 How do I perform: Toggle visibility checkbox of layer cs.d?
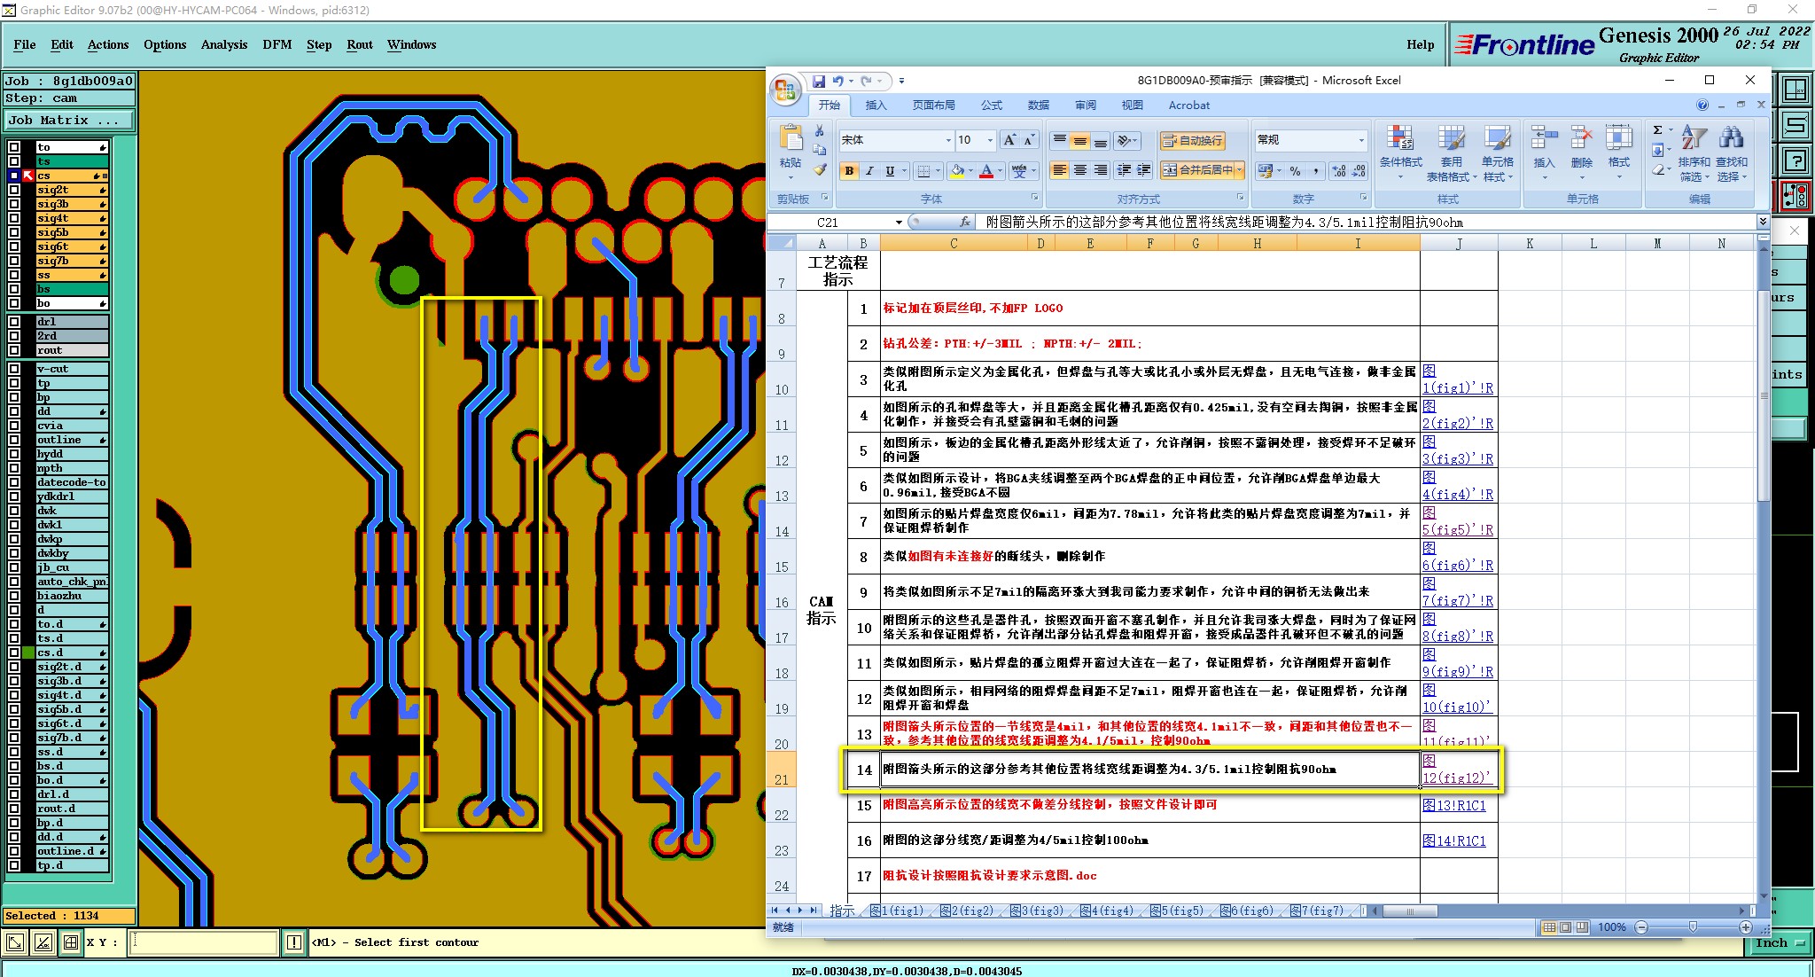click(14, 653)
